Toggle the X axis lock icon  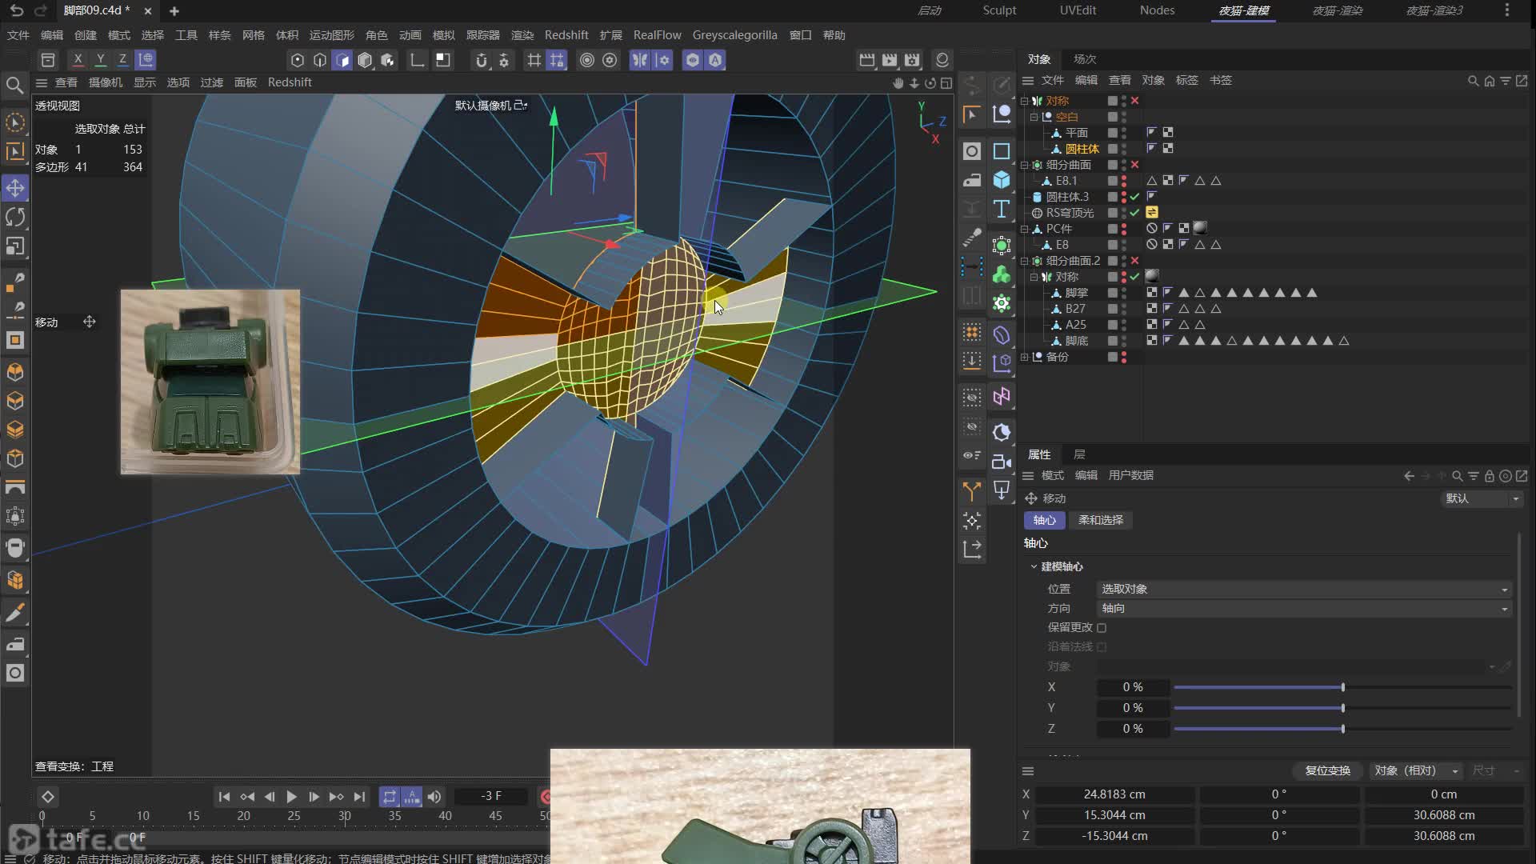(78, 59)
